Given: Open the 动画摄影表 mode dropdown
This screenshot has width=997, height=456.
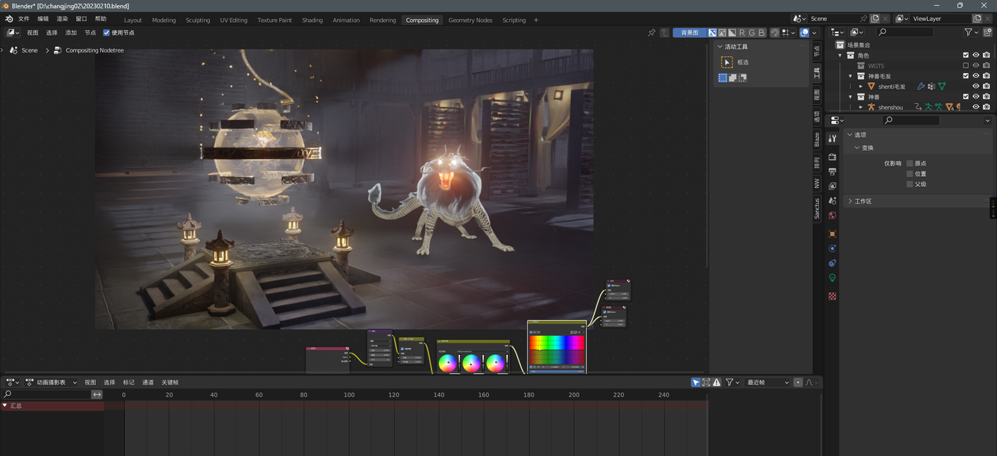Looking at the screenshot, I should (52, 382).
